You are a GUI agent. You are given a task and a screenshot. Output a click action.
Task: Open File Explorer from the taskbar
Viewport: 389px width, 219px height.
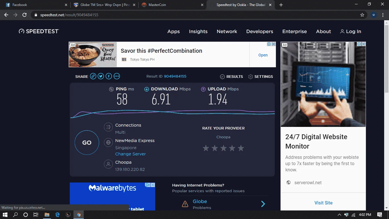tap(47, 215)
